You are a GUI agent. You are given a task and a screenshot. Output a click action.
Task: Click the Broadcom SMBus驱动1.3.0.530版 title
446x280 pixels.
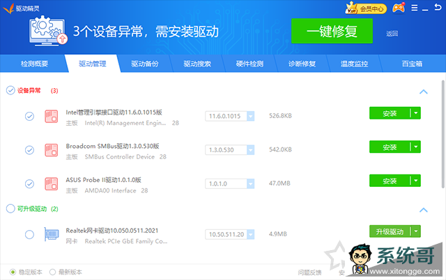coord(112,146)
